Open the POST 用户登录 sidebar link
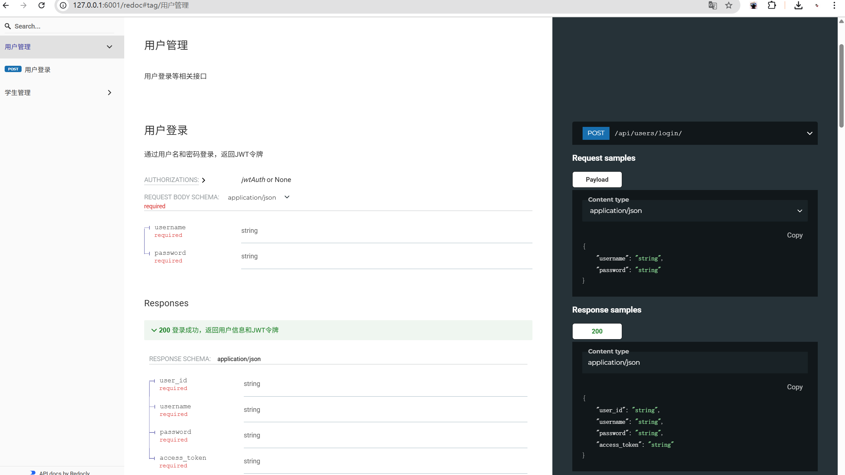 click(38, 70)
